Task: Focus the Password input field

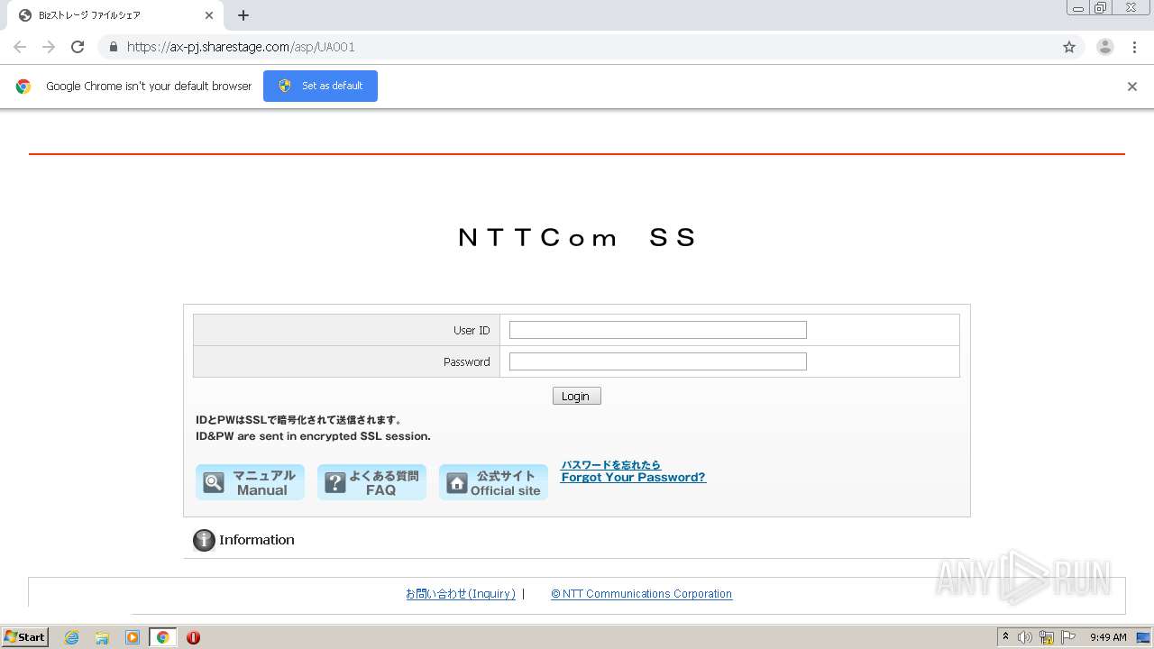Action: click(658, 361)
